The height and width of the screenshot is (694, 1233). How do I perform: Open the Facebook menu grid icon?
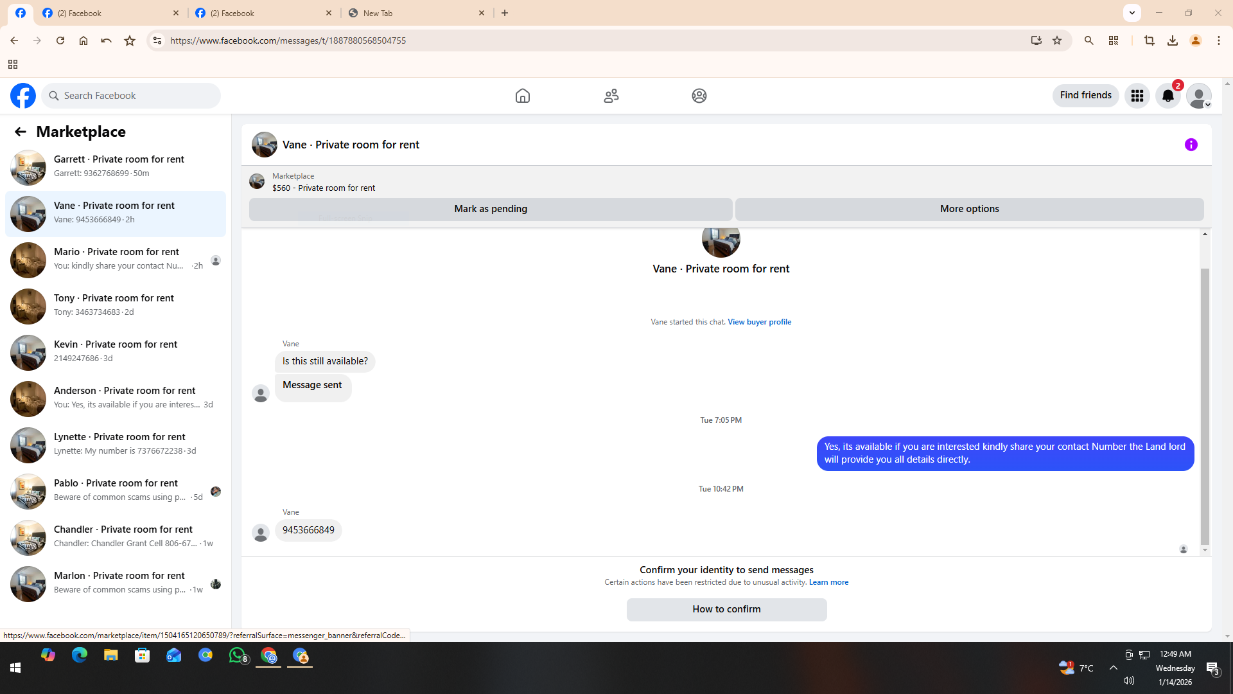1137,96
